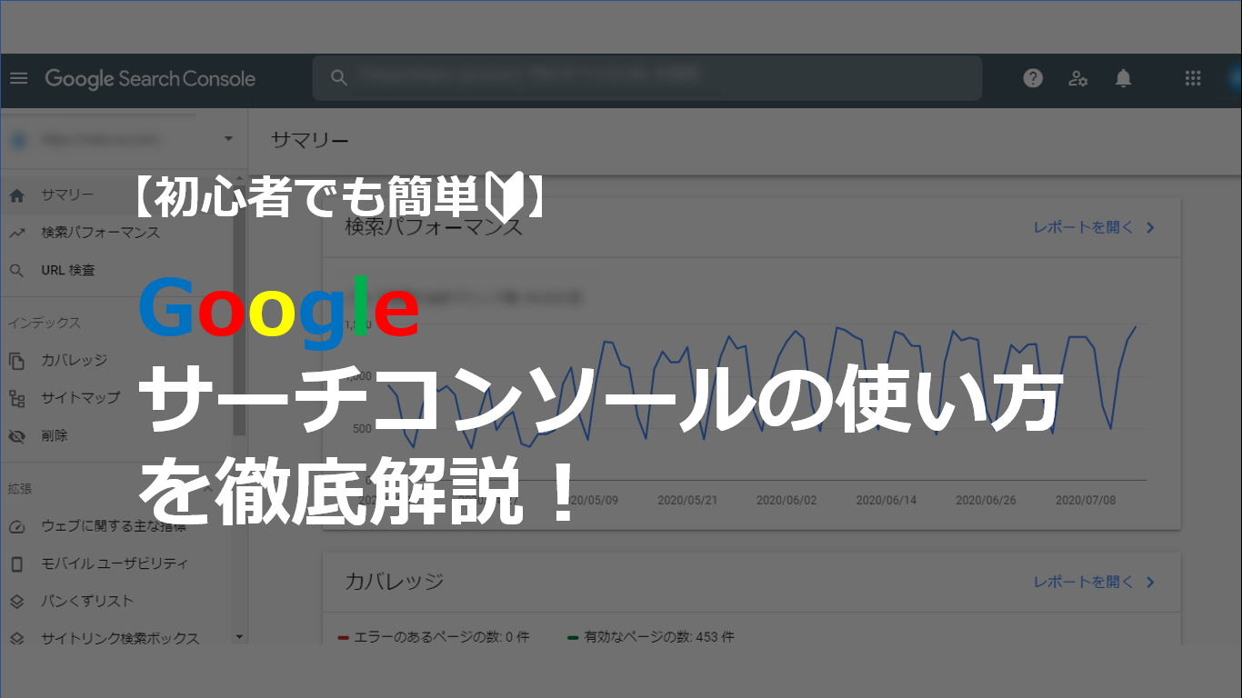Click the カバレッジ card title
1242x698 pixels.
395,582
